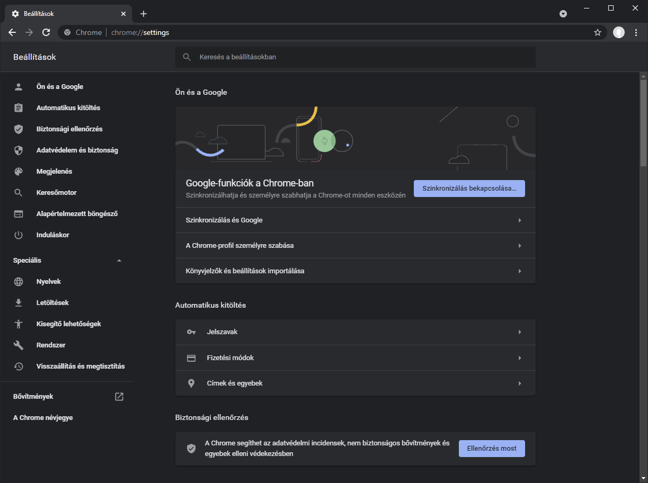This screenshot has height=483, width=648.
Task: Expand A Chrome-profil személyre szabása arrow
Action: (x=520, y=246)
